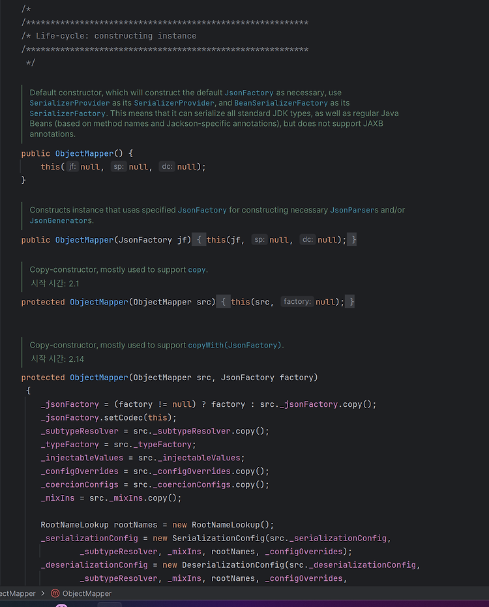Click 'src._configOverrides.copy()' call
Screen dimensions: 489x607
point(199,471)
